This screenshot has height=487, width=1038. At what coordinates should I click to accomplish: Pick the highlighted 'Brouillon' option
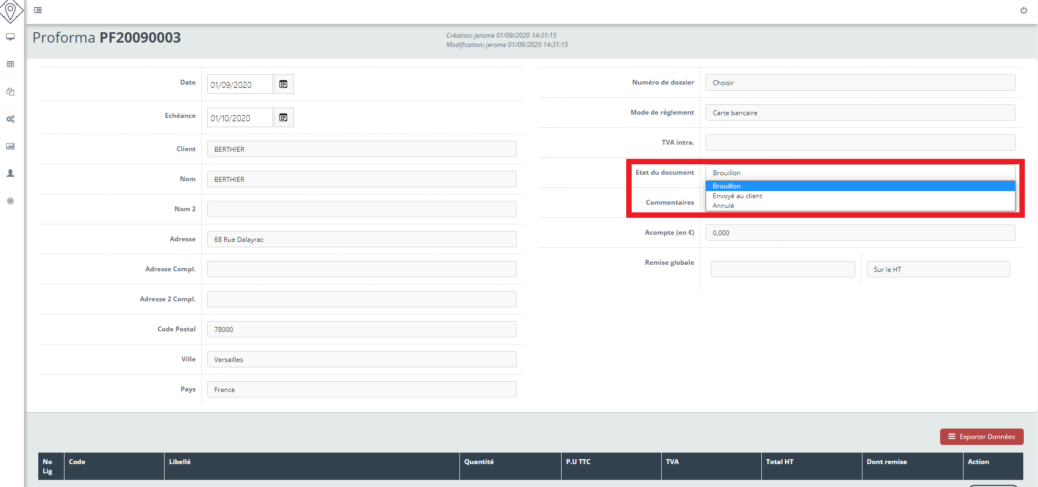click(x=726, y=186)
